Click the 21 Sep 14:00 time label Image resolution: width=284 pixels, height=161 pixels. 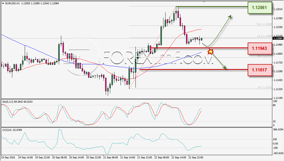128,157
